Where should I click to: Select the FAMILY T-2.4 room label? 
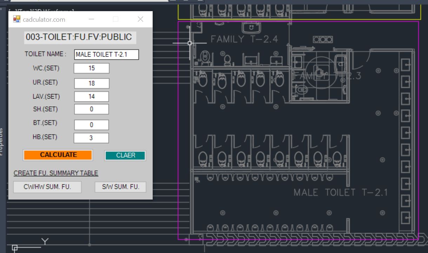tap(244, 39)
